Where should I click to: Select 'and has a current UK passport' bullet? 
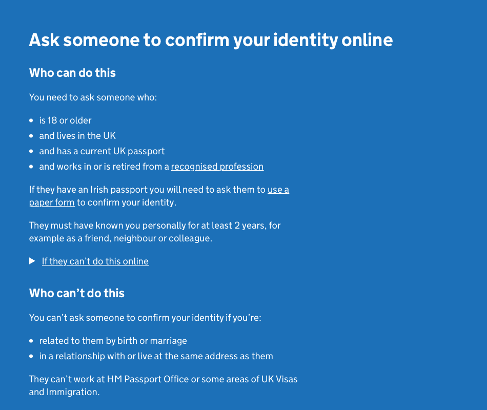click(102, 151)
